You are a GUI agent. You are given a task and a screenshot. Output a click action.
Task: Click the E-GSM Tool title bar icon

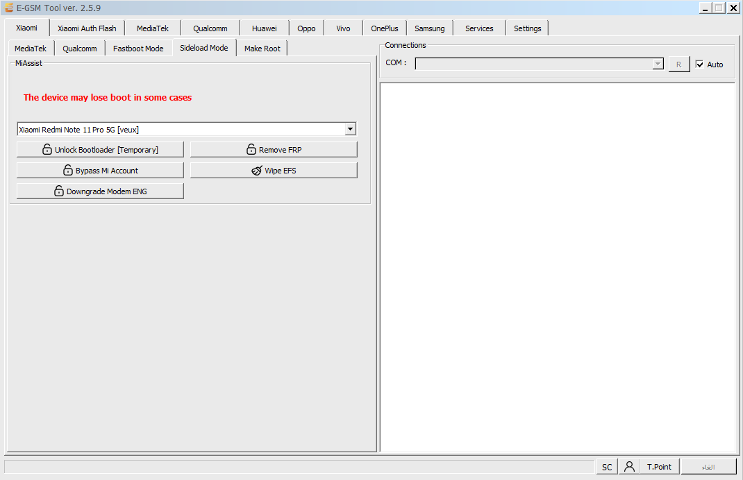point(9,8)
